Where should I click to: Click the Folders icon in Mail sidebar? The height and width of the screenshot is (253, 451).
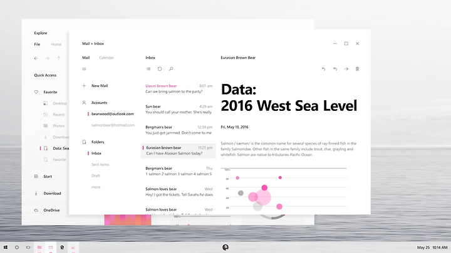84,142
